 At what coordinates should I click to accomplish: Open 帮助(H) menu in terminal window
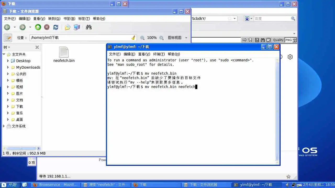pyautogui.click(x=174, y=54)
